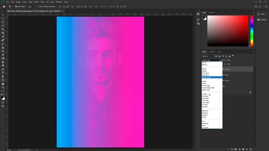Click Create new adjustment layer icon

[x=239, y=149]
